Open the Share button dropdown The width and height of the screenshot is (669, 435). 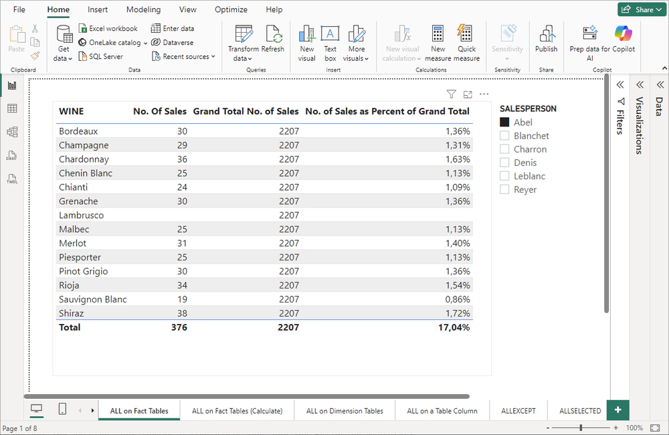pos(658,9)
